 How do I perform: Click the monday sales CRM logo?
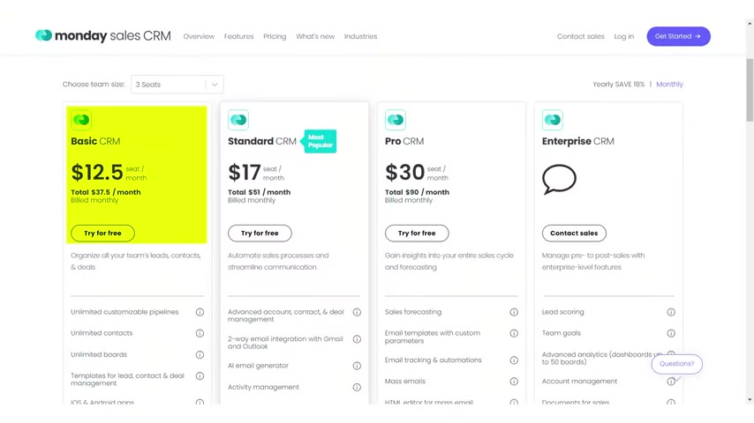coord(103,36)
